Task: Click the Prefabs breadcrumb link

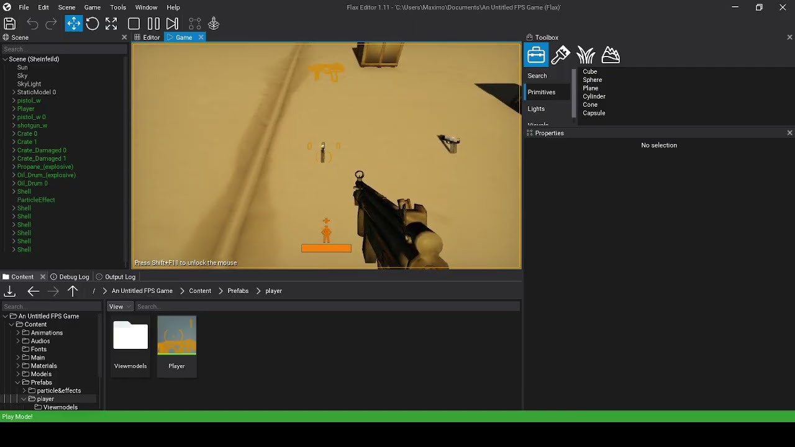Action: (238, 291)
